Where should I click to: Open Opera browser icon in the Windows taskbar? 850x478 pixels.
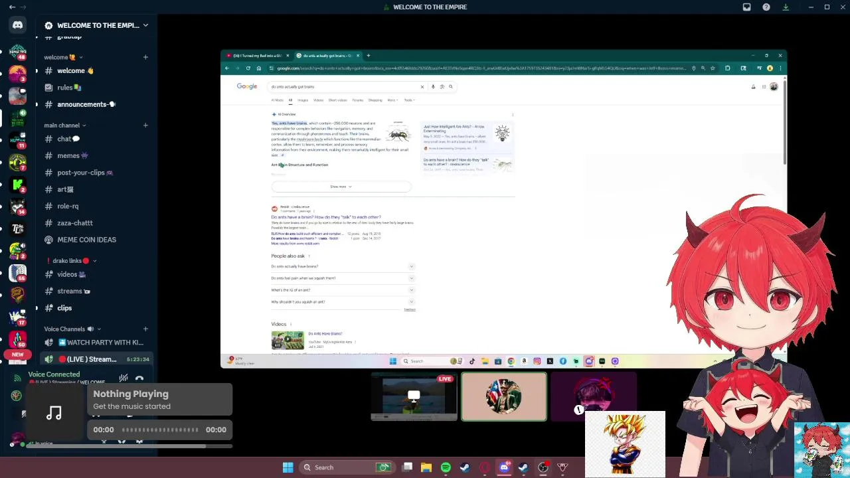[484, 467]
